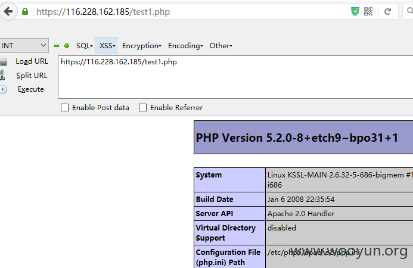Click the Virtual Directory Support label
This screenshot has height=268, width=413.
(225, 233)
